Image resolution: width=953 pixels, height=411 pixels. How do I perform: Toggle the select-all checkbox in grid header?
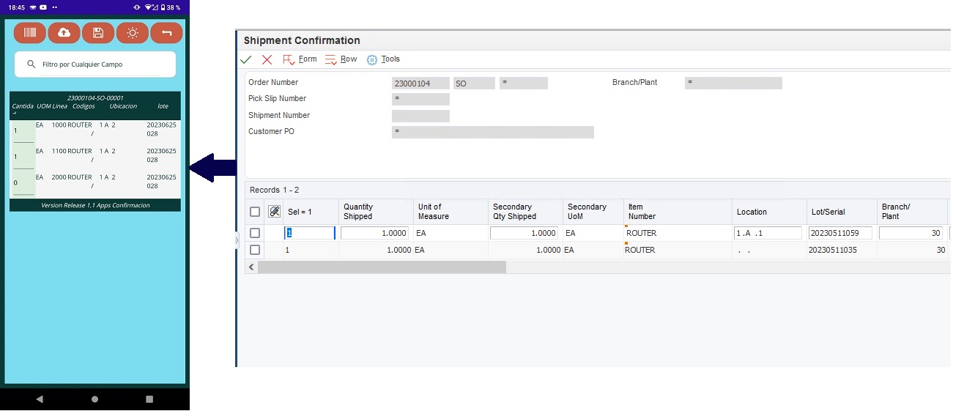coord(255,212)
